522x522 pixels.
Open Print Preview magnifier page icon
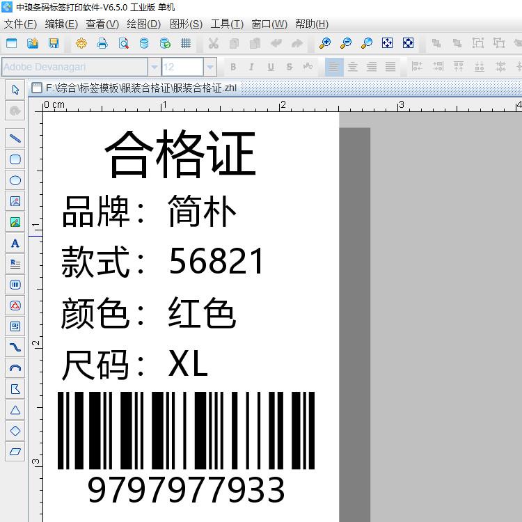(123, 43)
